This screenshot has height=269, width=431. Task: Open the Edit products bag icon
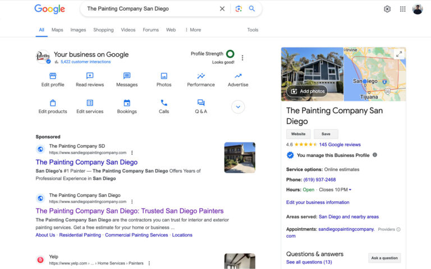(53, 103)
